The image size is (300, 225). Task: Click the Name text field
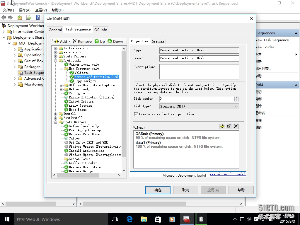(199, 58)
